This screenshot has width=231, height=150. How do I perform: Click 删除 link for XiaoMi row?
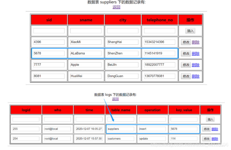point(196,42)
